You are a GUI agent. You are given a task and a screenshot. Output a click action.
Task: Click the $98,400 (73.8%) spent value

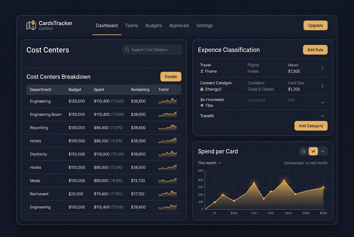(x=108, y=128)
